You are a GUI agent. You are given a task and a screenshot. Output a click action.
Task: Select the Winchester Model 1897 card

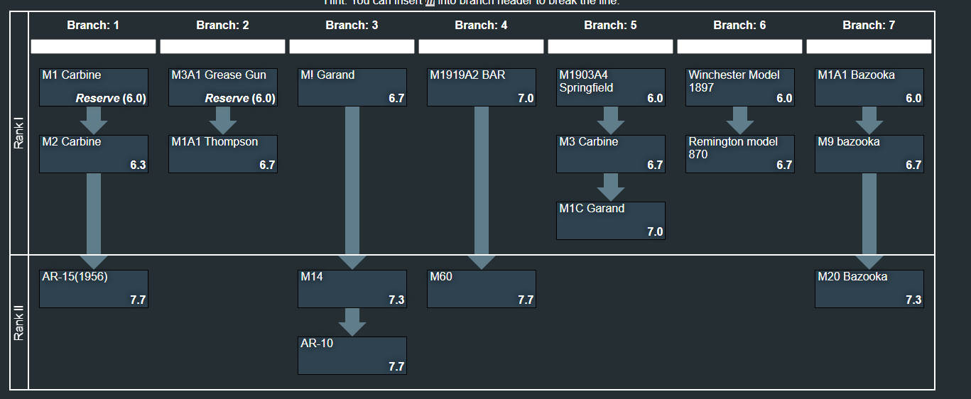tap(740, 87)
